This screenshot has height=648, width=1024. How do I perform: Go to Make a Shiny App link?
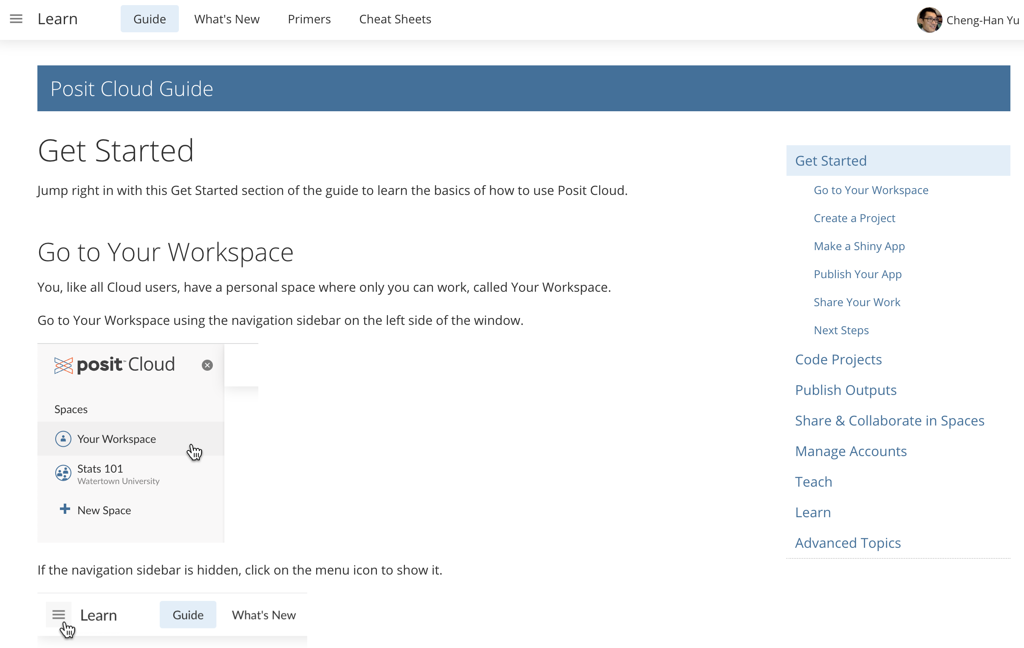(859, 246)
